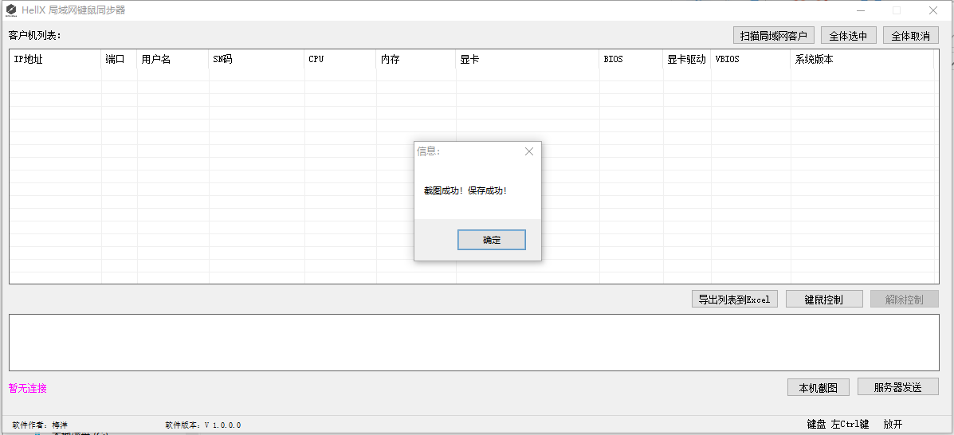Click the 信息 dialog title
Viewport: 954px width, 435px height.
pyautogui.click(x=428, y=151)
